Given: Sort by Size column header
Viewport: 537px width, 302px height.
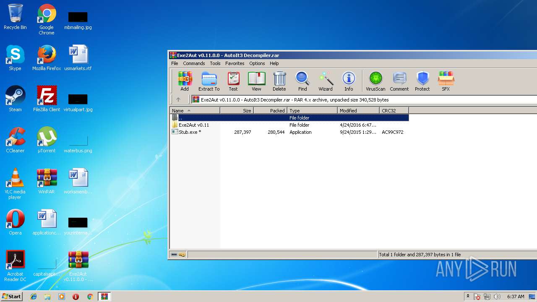Looking at the screenshot, I should pos(237,111).
